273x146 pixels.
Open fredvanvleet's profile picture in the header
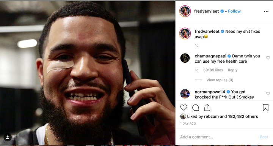pos(185,11)
